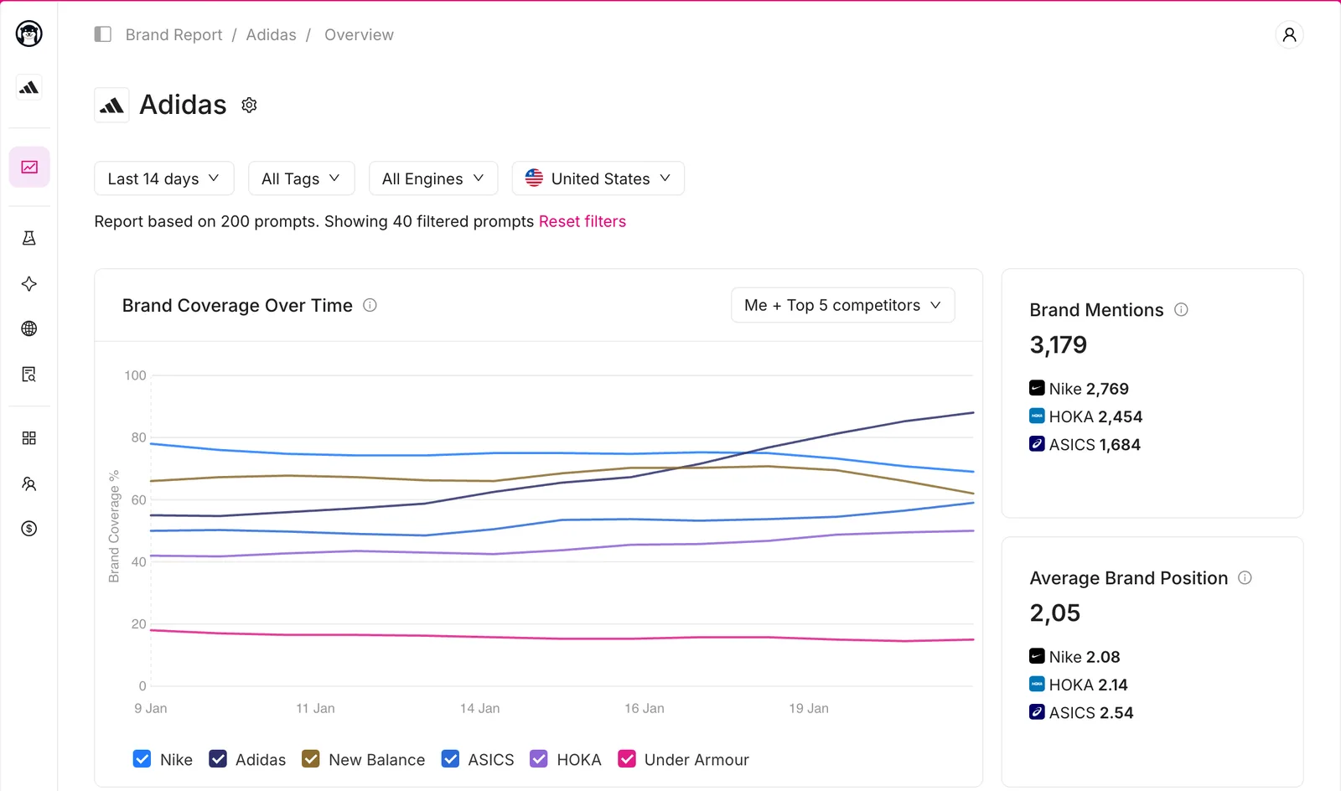The width and height of the screenshot is (1341, 791).
Task: Click the Overview breadcrumb
Action: click(x=359, y=34)
